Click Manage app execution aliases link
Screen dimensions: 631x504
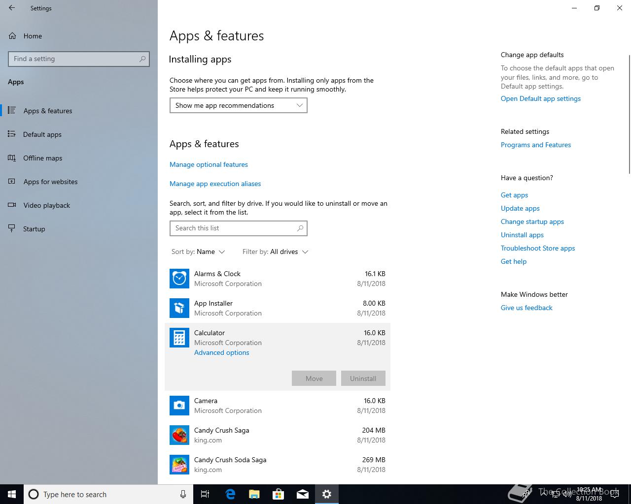click(x=215, y=184)
